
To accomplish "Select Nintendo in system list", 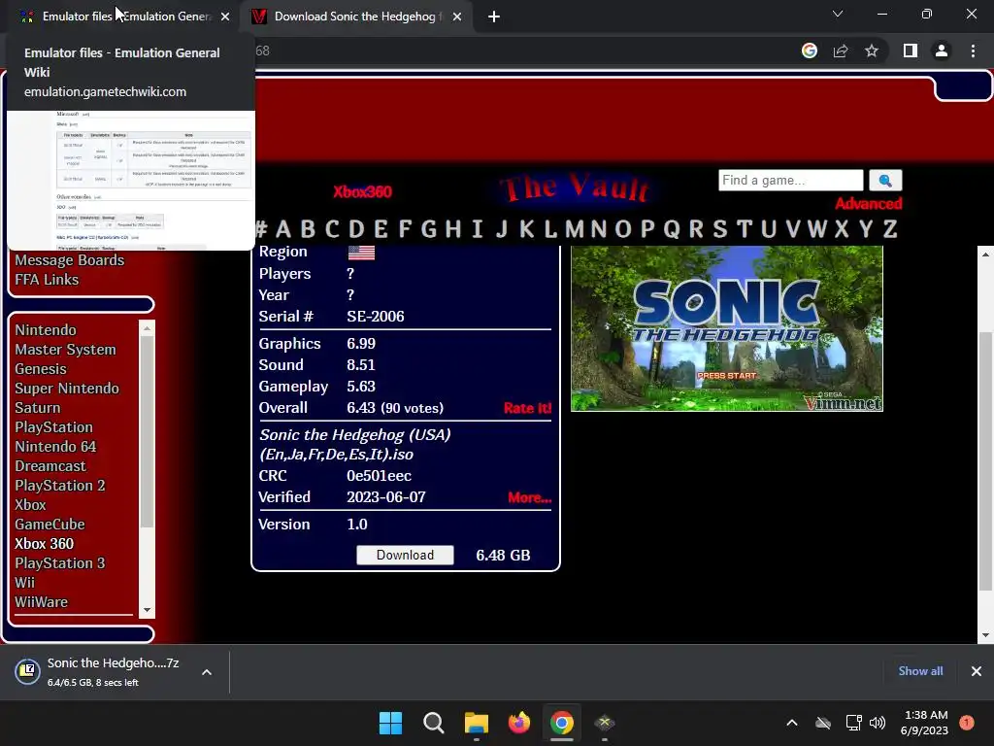I will (x=46, y=330).
